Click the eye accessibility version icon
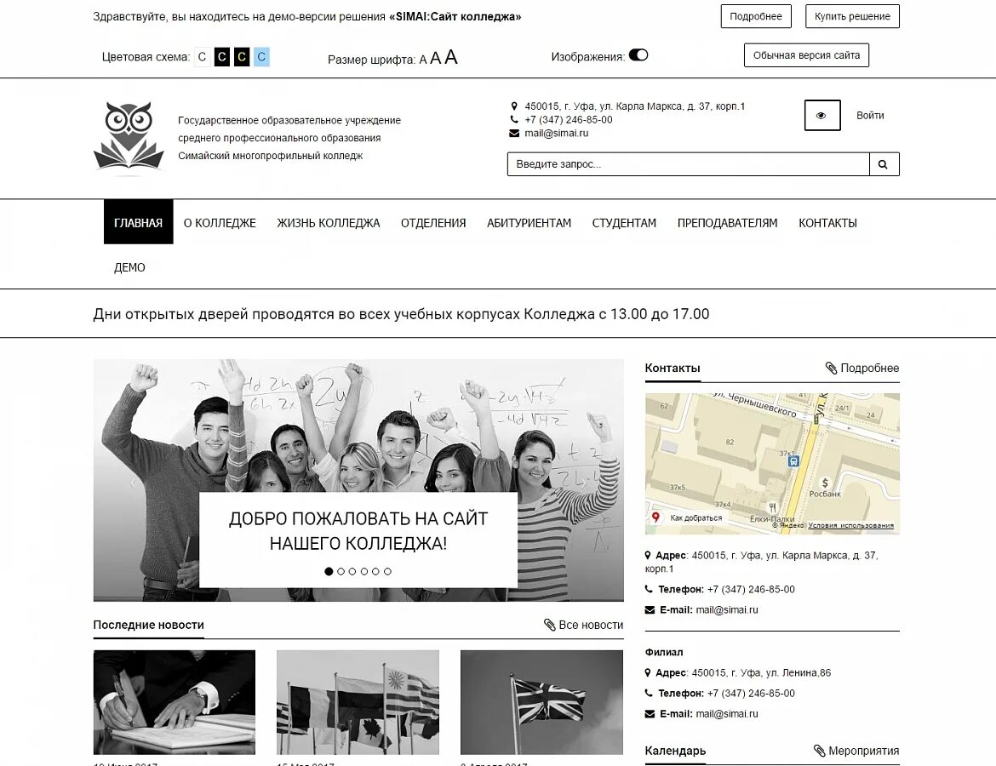This screenshot has width=996, height=766. [x=822, y=116]
